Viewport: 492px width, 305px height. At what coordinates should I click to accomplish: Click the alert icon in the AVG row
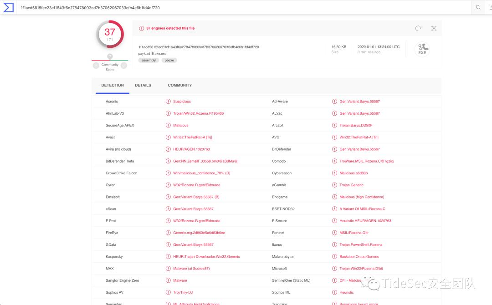(x=334, y=137)
